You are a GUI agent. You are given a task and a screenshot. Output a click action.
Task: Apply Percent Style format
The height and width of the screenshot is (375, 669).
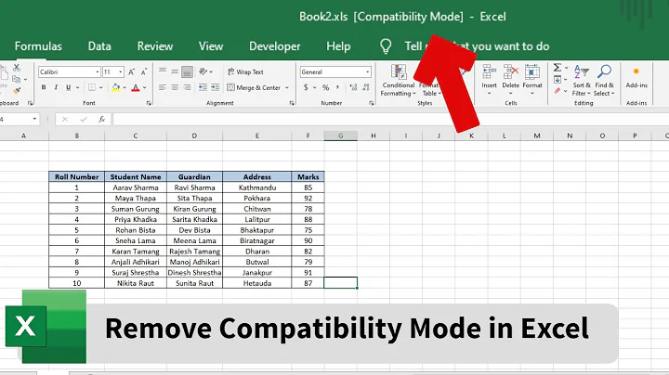pos(325,87)
